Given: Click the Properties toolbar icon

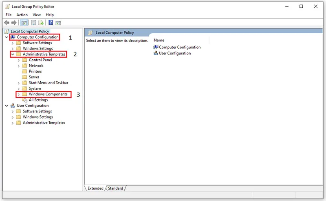Looking at the screenshot, I should pyautogui.click(x=33, y=23).
